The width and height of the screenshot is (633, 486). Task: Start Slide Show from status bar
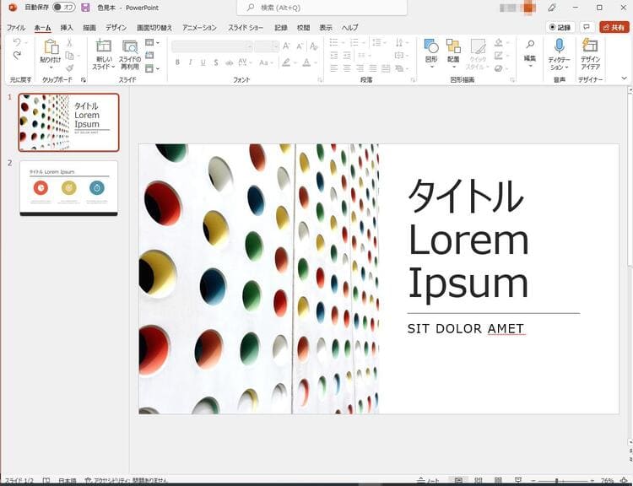[x=518, y=481]
